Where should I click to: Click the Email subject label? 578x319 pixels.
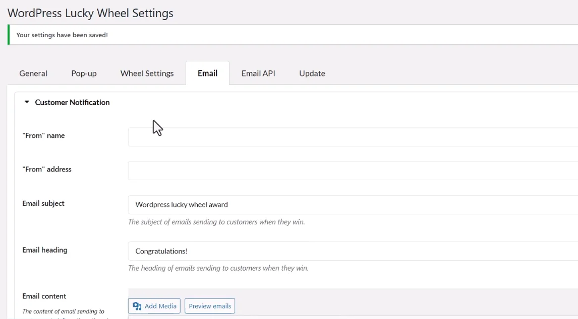pyautogui.click(x=43, y=203)
